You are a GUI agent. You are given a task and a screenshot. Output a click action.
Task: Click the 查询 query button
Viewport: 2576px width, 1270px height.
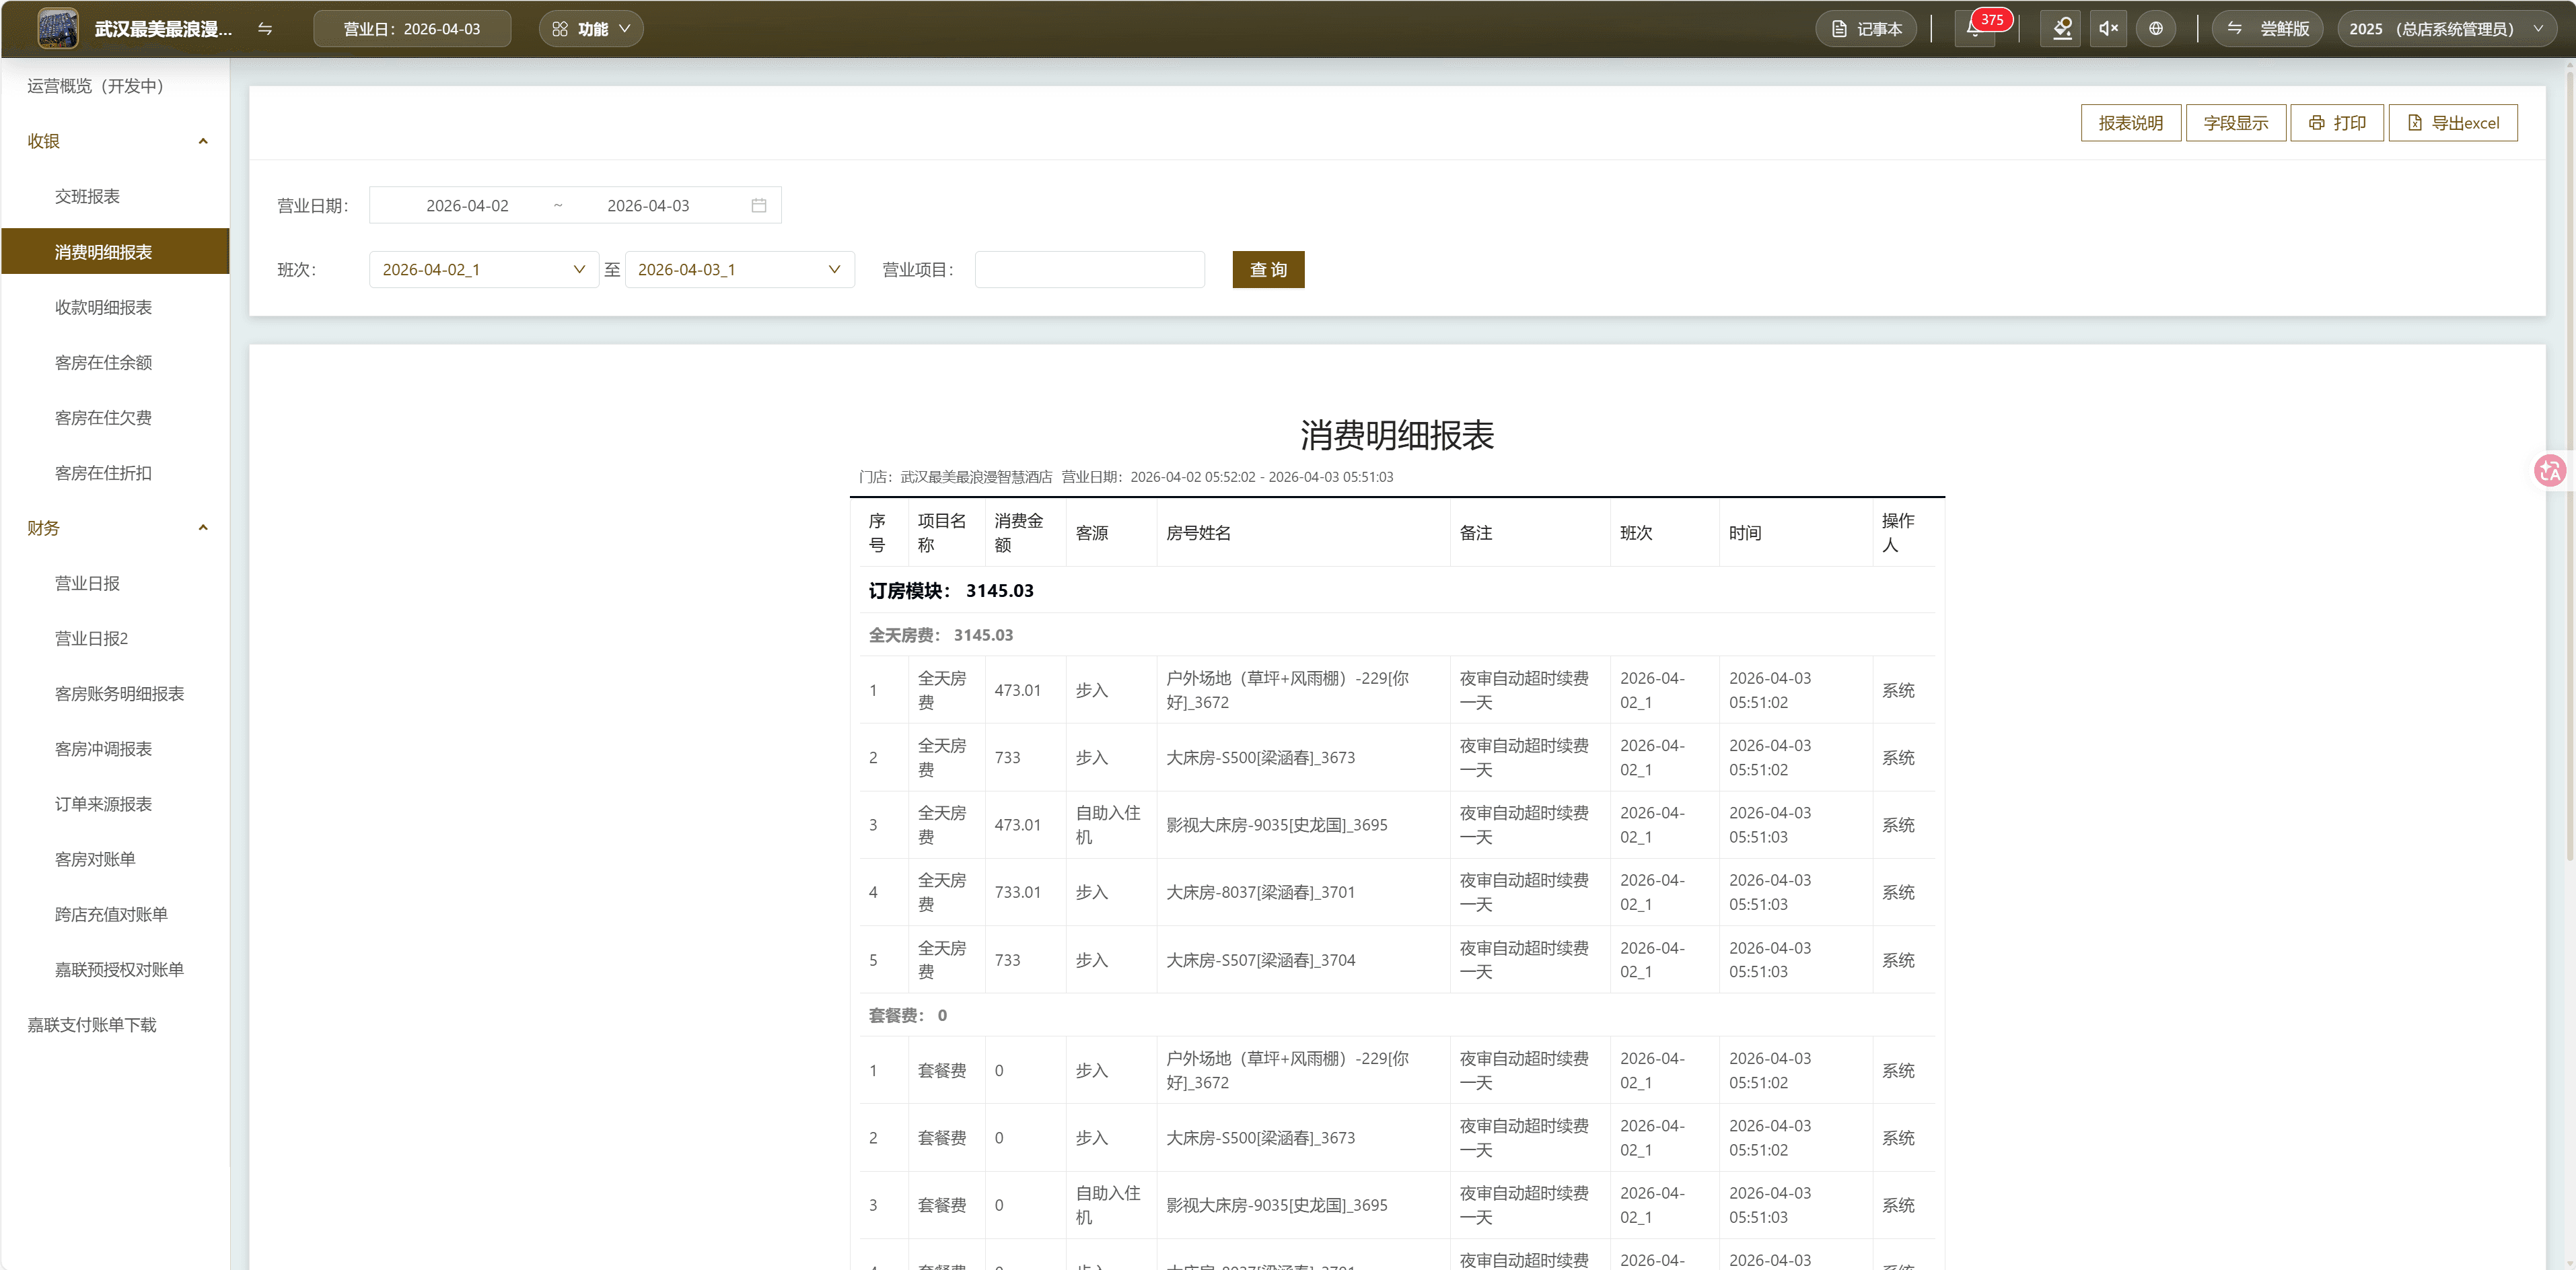(x=1267, y=269)
